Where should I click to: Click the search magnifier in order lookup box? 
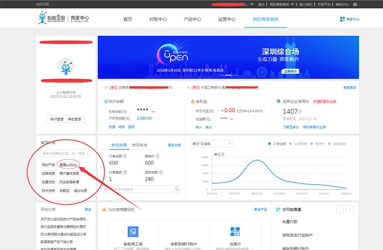click(177, 189)
